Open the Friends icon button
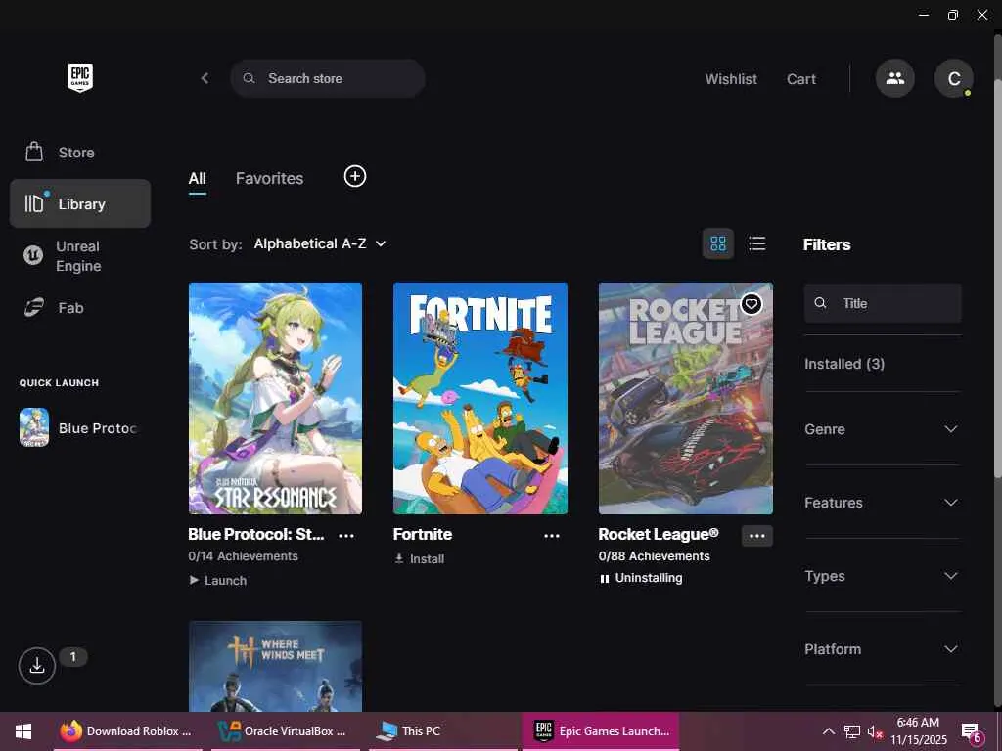Image resolution: width=1002 pixels, height=751 pixels. pos(894,78)
